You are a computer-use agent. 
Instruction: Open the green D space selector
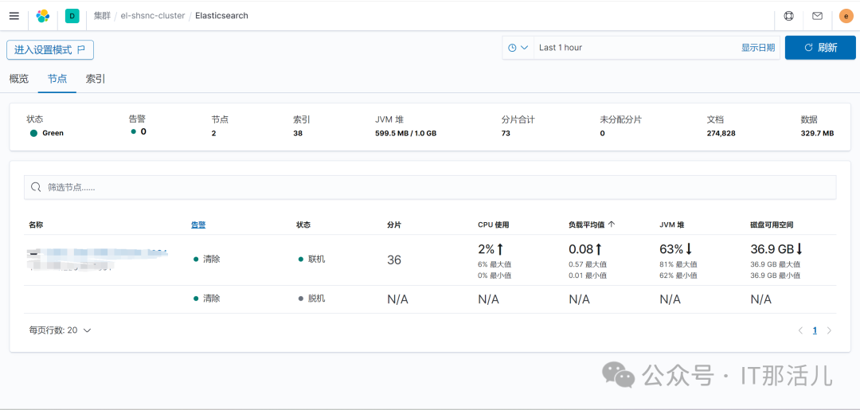pos(72,16)
